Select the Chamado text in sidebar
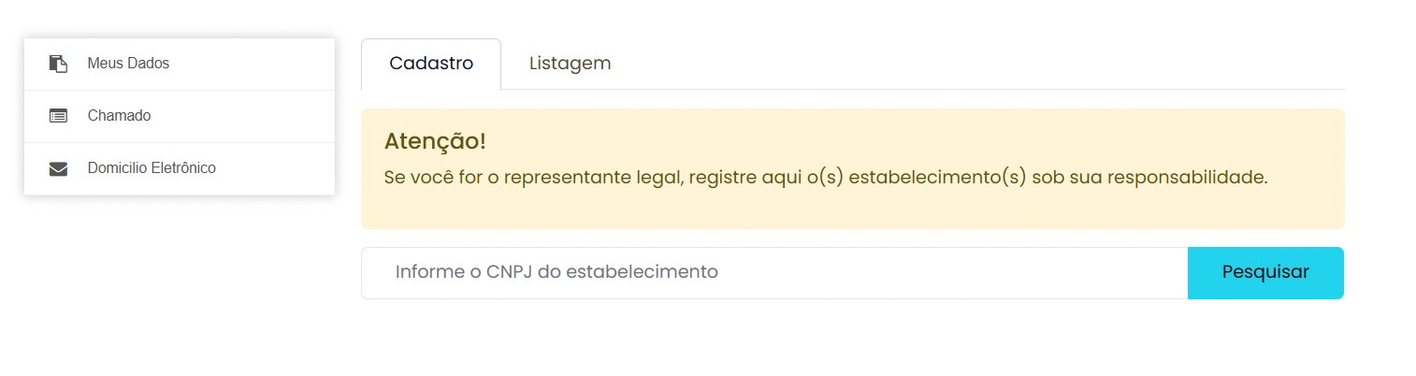Screen dimensions: 1416x376 coord(119,116)
